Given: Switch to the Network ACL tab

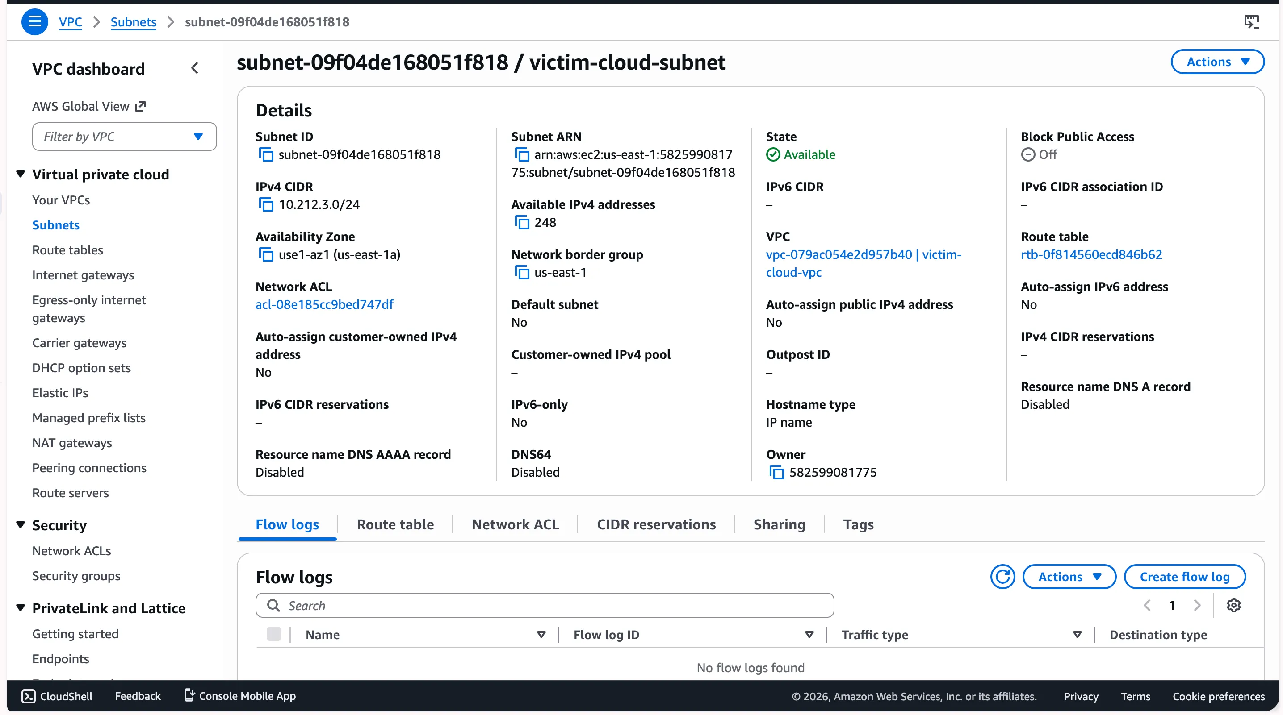Looking at the screenshot, I should tap(515, 524).
